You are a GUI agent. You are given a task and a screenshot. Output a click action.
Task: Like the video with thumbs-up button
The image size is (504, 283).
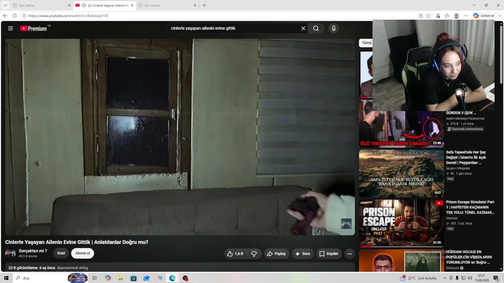pos(235,254)
